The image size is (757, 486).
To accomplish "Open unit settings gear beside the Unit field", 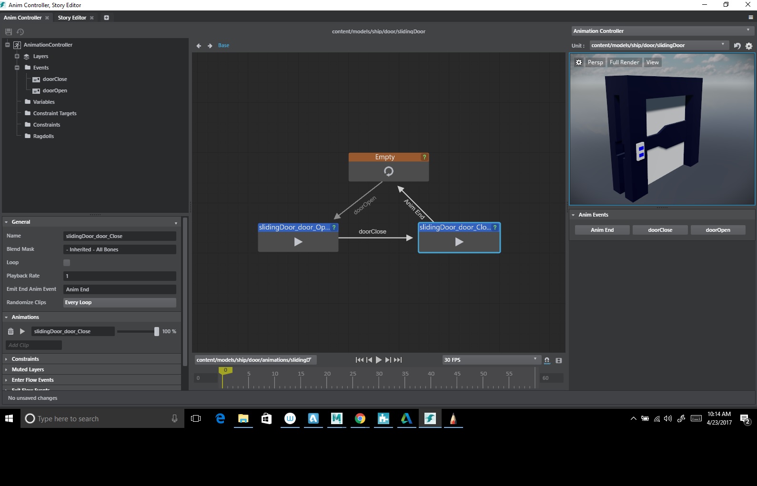I will [749, 46].
